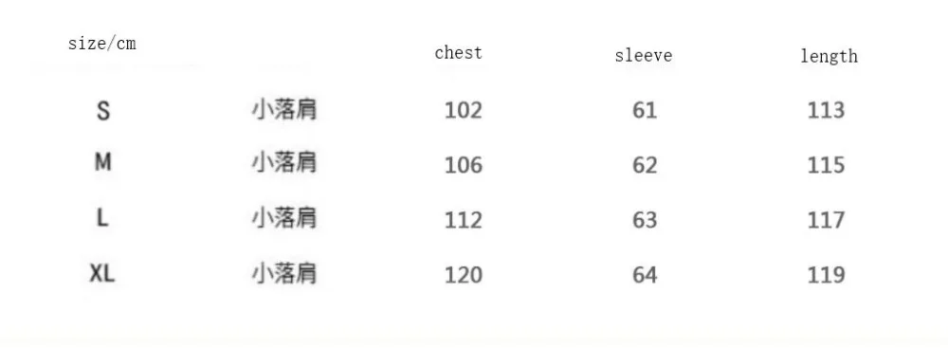The height and width of the screenshot is (348, 948).
Task: Click chest value 112
Action: (x=464, y=220)
